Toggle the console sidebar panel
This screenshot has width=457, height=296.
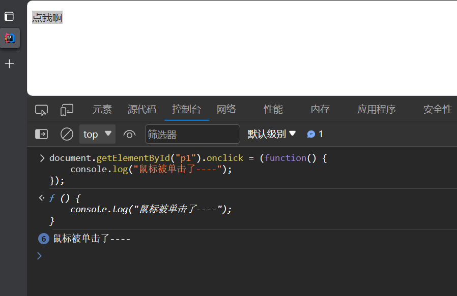[x=41, y=134]
